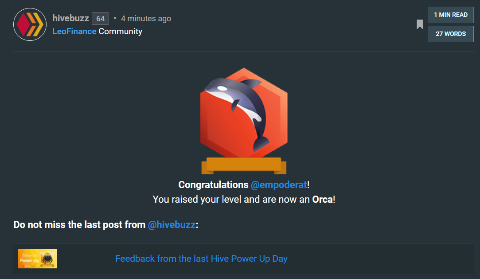
Task: Bookmark this post with the bookmark icon
Action: 420,24
